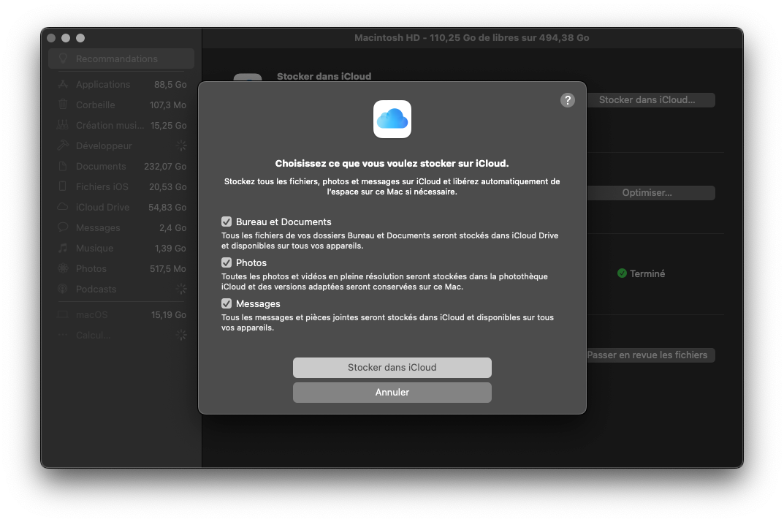Toggle the Bureau et Documents checkbox
The height and width of the screenshot is (522, 784).
pyautogui.click(x=227, y=222)
